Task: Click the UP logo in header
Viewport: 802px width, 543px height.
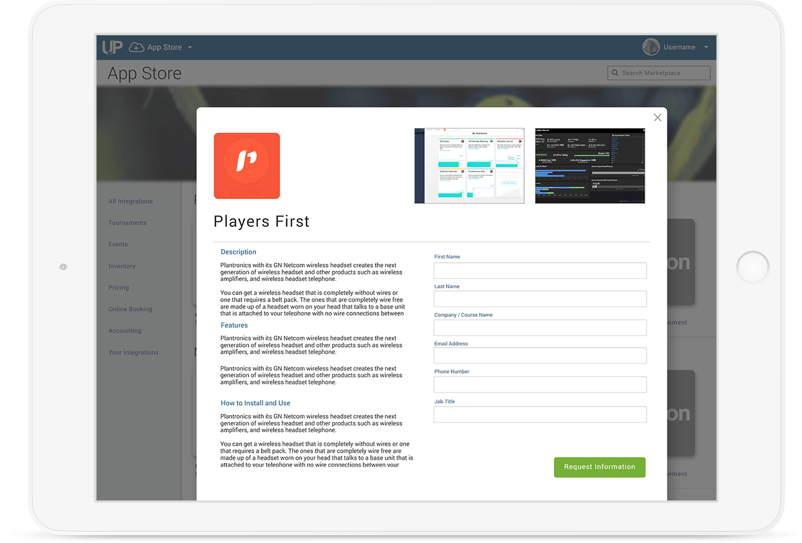Action: pyautogui.click(x=113, y=47)
